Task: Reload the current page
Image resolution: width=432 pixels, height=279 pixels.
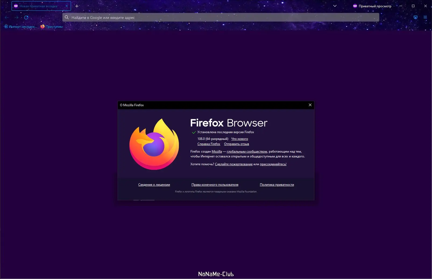Action: pyautogui.click(x=26, y=18)
